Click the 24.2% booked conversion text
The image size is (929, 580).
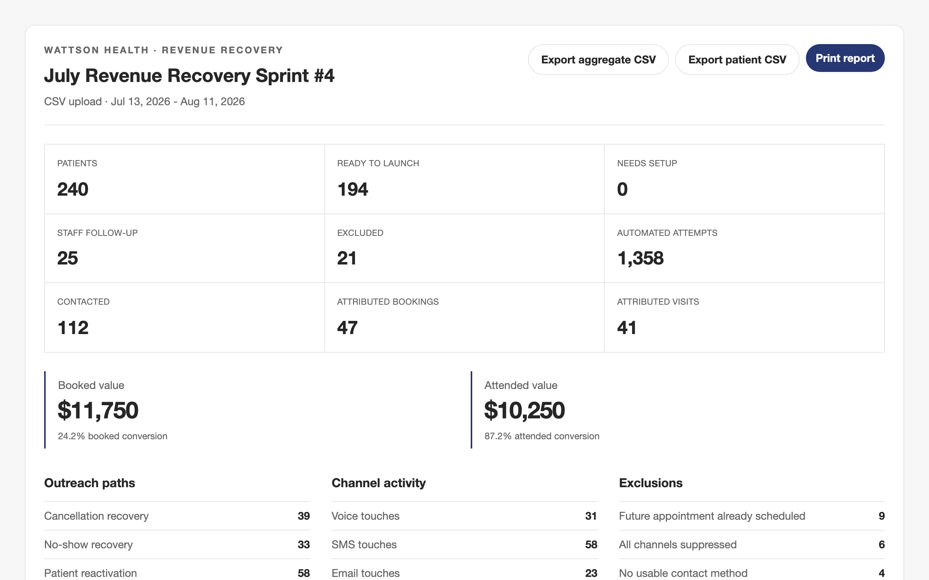pos(113,436)
